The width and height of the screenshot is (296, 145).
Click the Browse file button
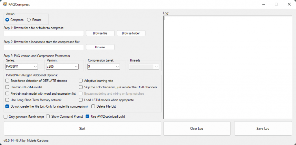100,33
